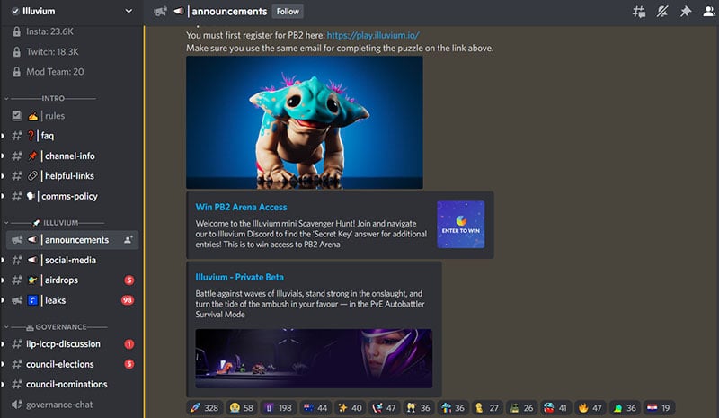Expand threads arrow beside social-media
This screenshot has height=418, width=719.
pyautogui.click(x=3, y=260)
